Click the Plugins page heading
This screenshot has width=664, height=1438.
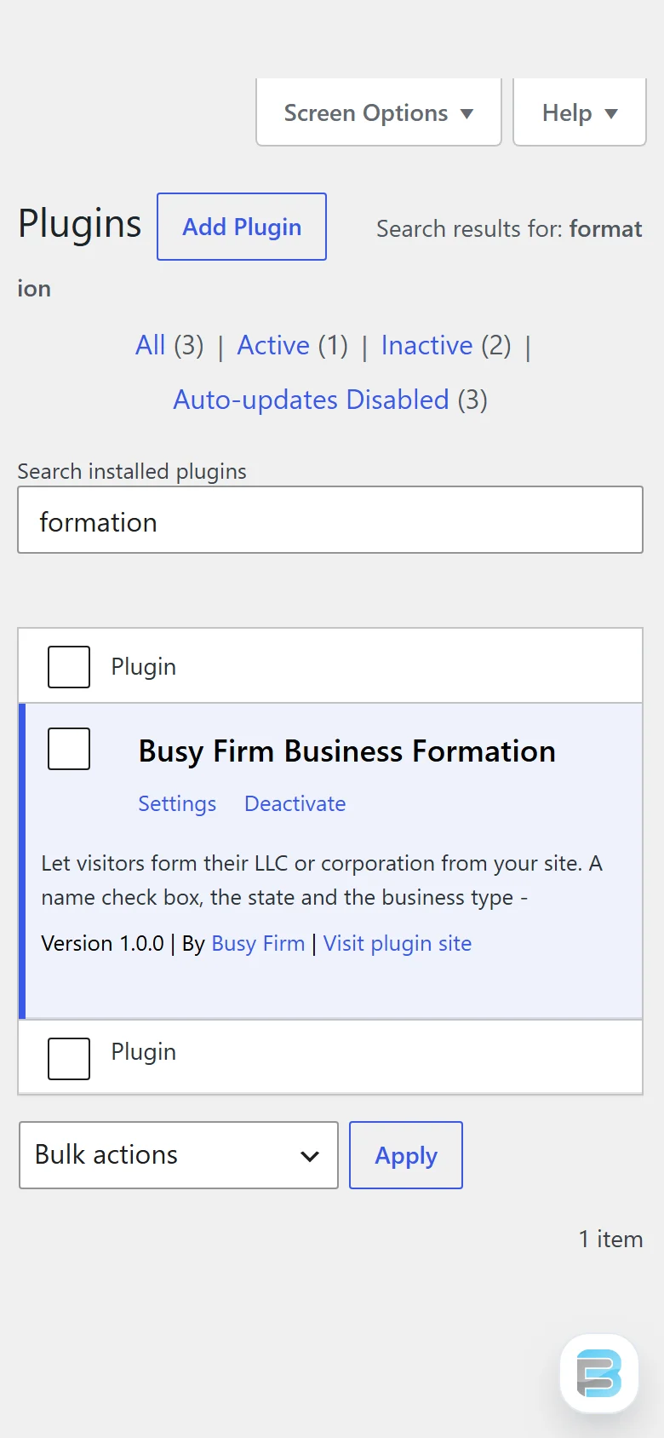coord(80,224)
